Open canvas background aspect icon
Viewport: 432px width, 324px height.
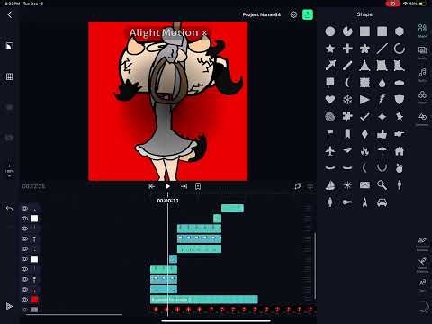coord(10,46)
